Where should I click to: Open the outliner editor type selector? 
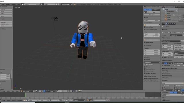[x=163, y=7]
